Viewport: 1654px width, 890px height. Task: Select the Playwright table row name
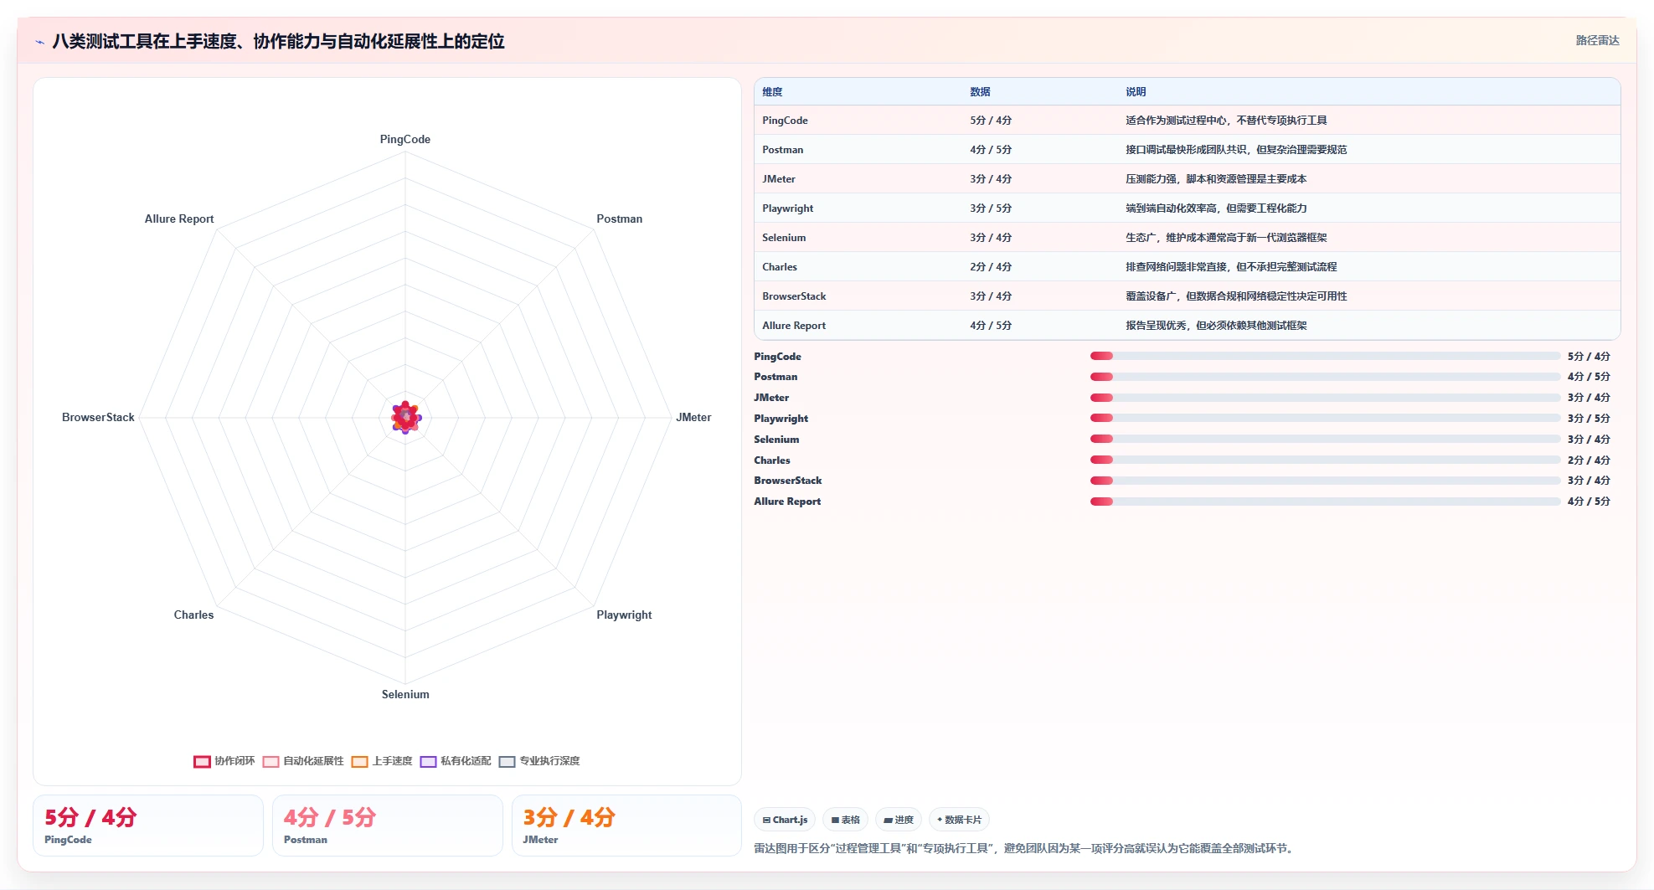pyautogui.click(x=787, y=208)
